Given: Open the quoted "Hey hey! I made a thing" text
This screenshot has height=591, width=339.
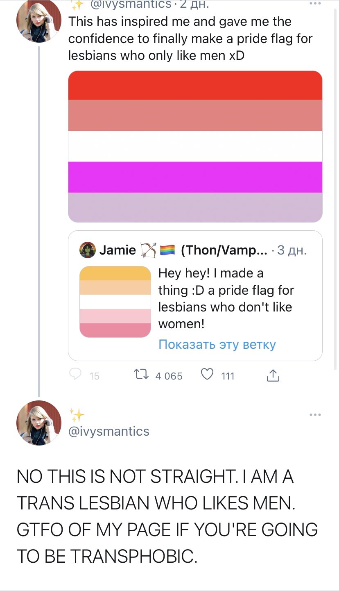Looking at the screenshot, I should [226, 298].
